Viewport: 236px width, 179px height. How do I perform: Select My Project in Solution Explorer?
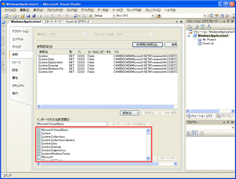click(209, 39)
